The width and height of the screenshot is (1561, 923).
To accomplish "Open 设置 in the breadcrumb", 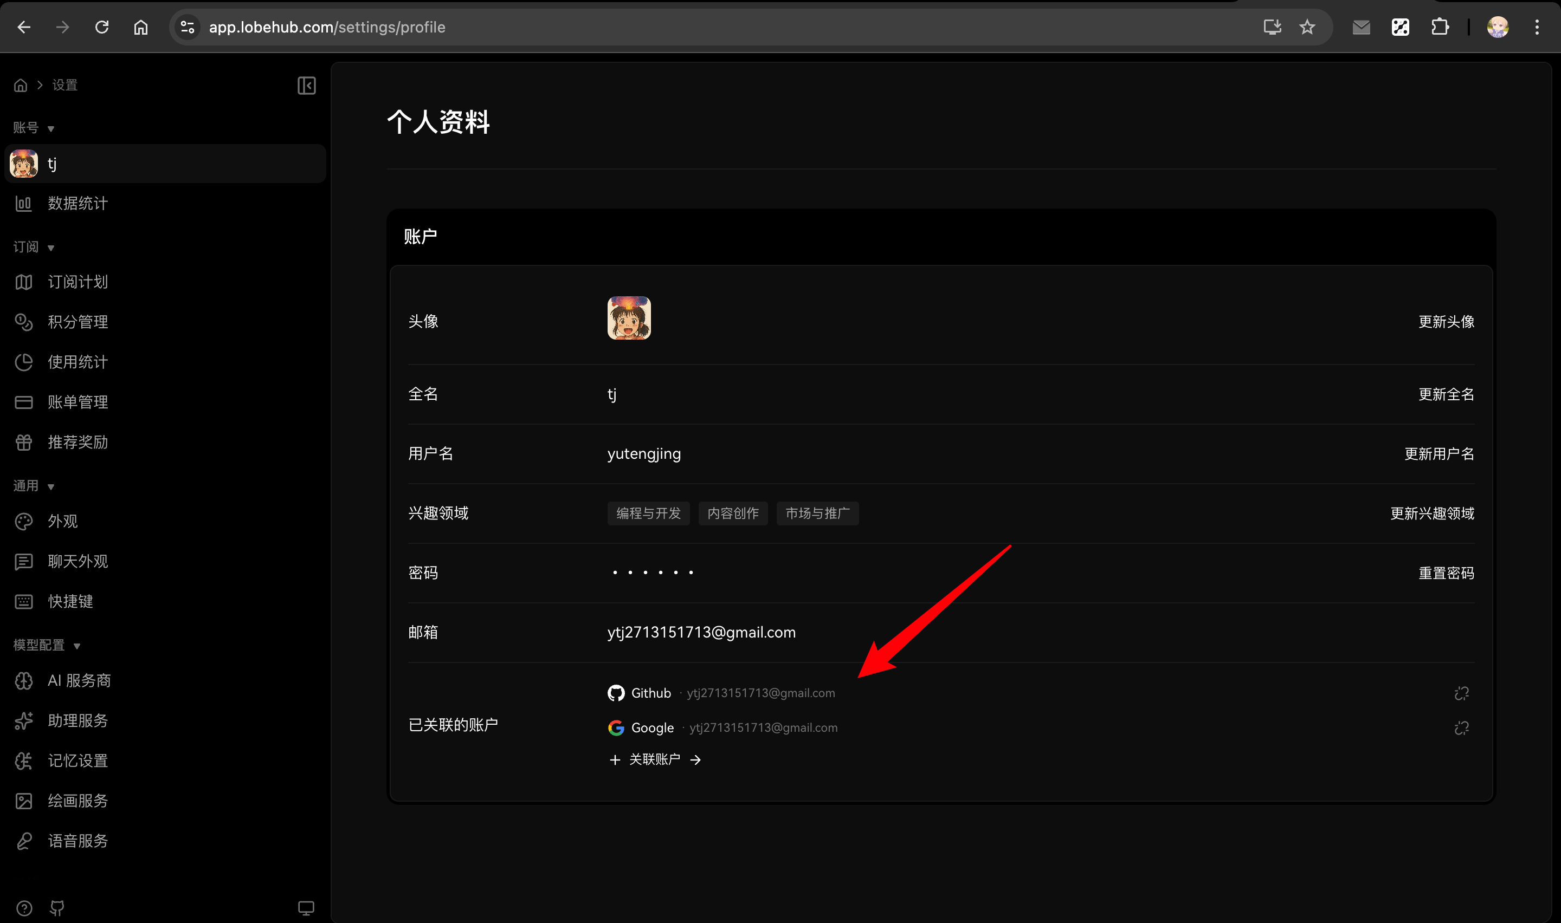I will pos(64,84).
